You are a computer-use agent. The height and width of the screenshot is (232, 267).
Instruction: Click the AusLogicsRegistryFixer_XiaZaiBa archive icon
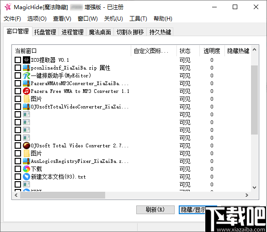[x=27, y=161]
